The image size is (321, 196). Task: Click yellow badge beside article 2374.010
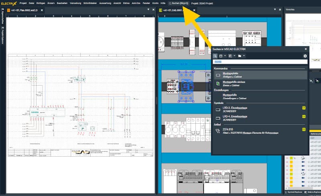click(304, 130)
